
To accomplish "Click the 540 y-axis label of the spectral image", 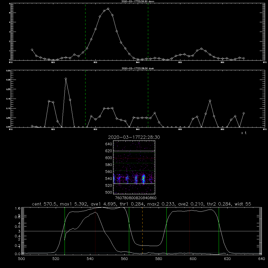I will point(109,178).
